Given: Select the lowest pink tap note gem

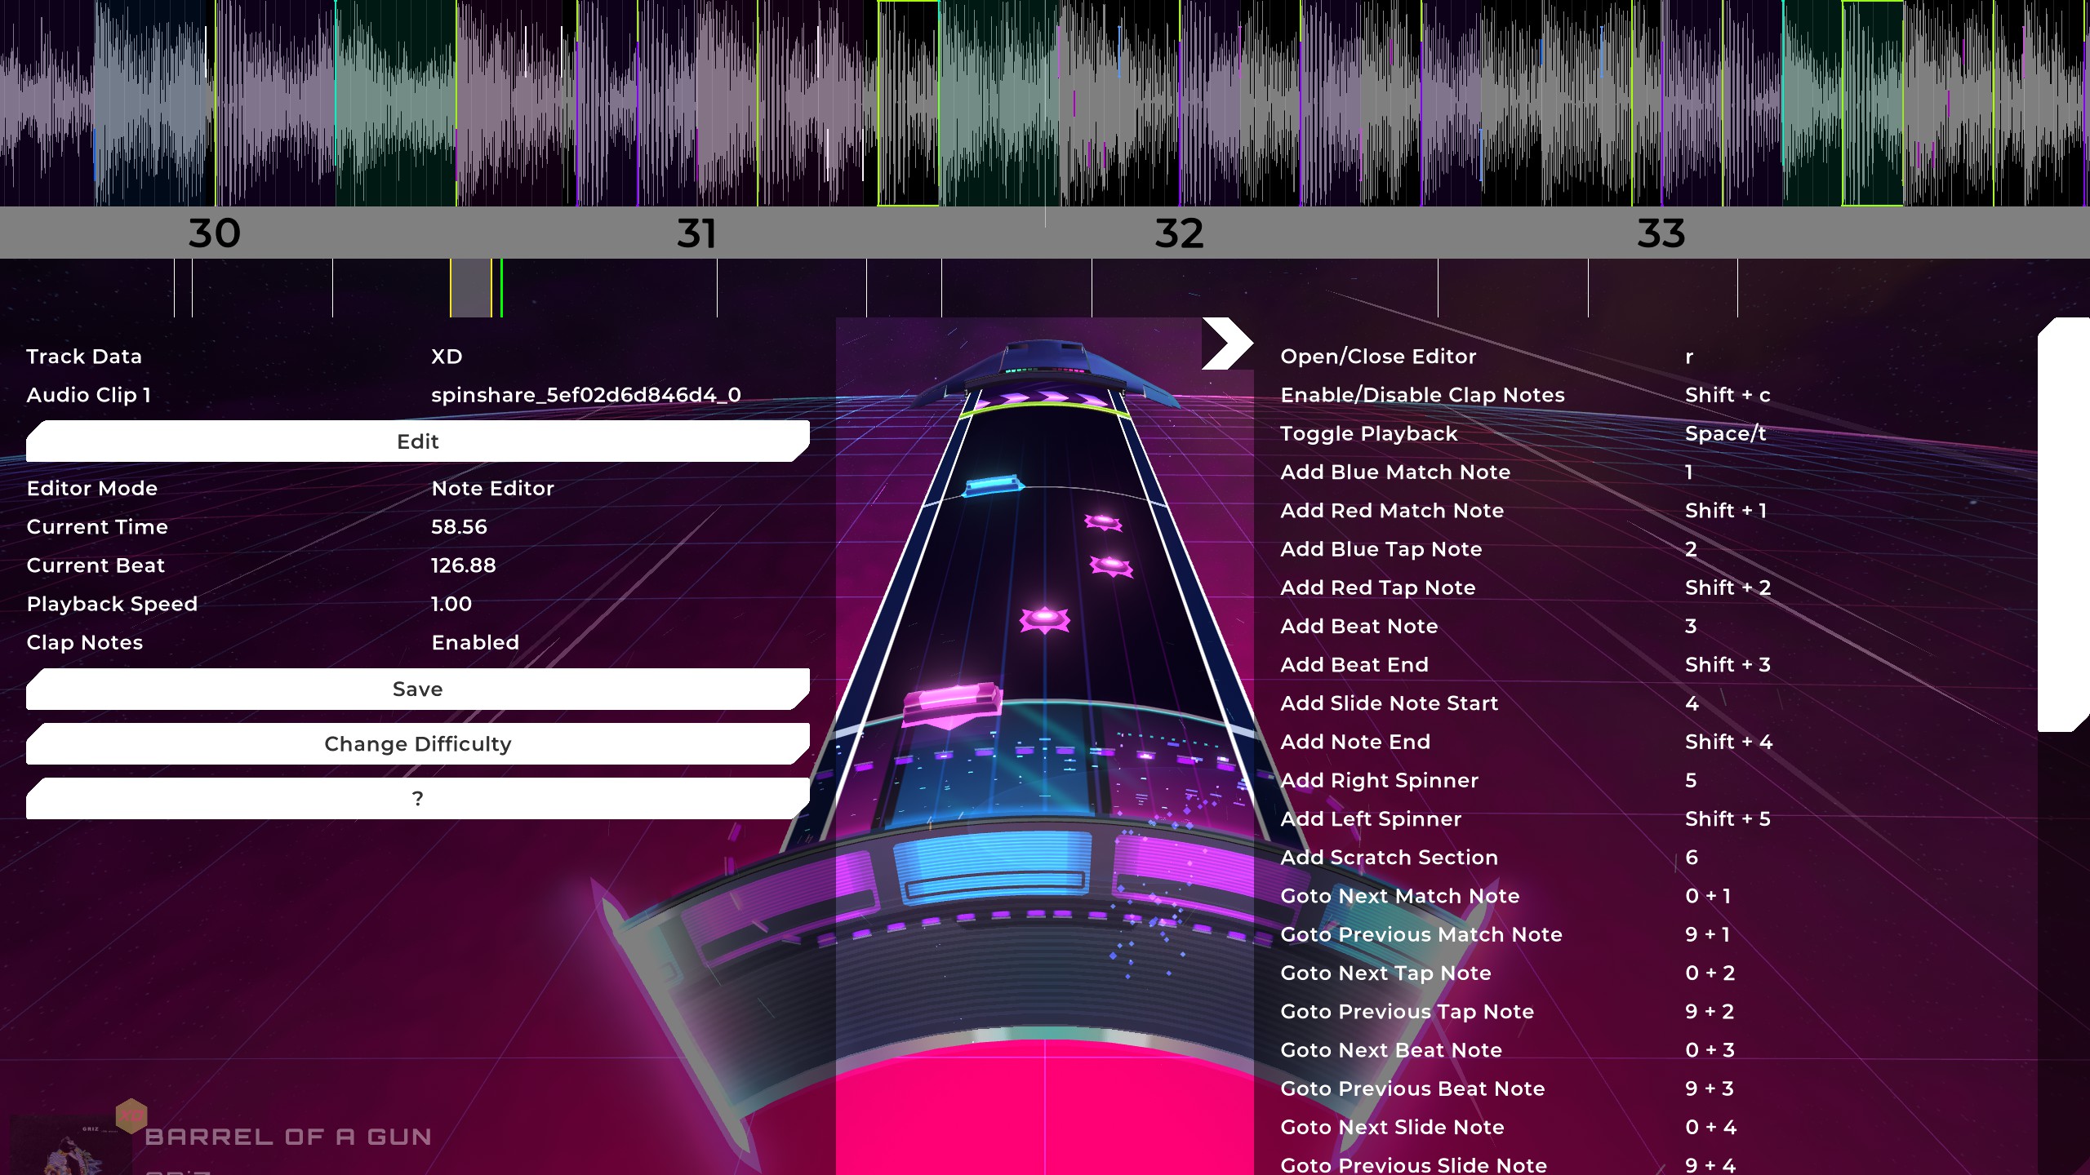Looking at the screenshot, I should [x=1044, y=619].
